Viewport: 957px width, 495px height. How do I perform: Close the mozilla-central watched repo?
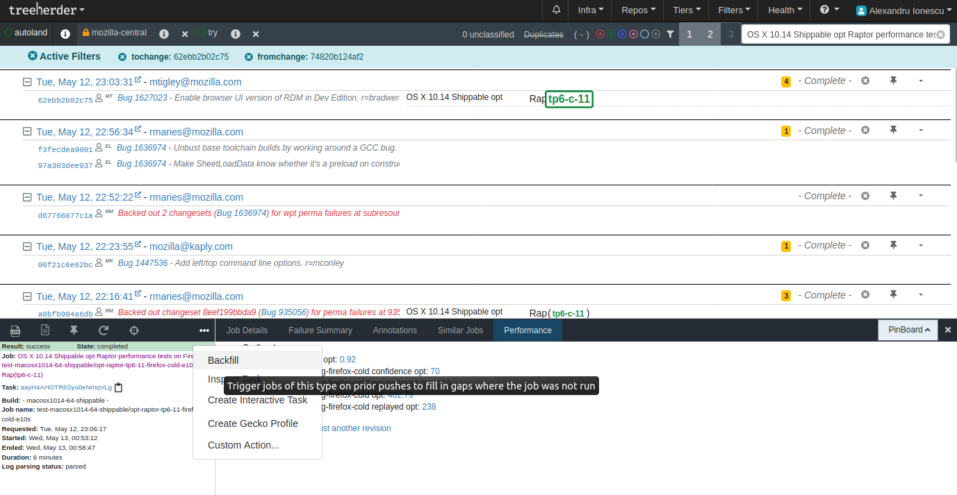pyautogui.click(x=185, y=33)
